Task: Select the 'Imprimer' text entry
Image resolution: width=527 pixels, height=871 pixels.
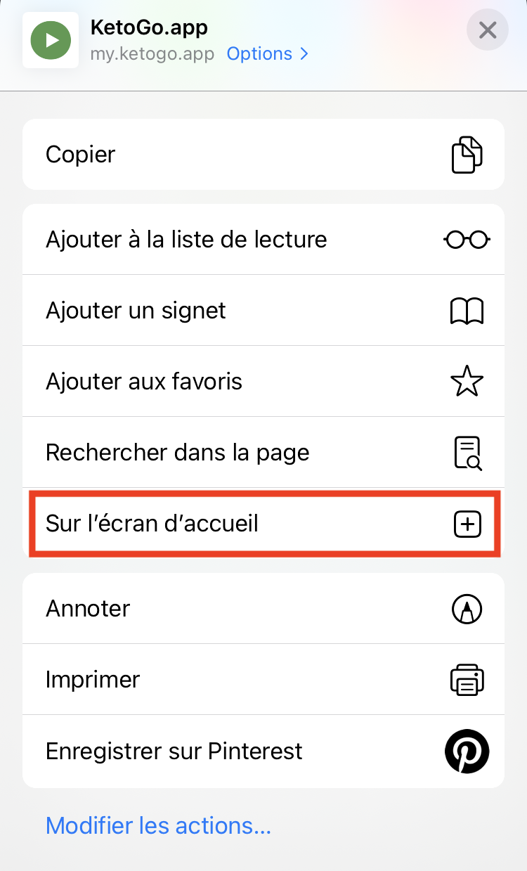Action: 93,680
